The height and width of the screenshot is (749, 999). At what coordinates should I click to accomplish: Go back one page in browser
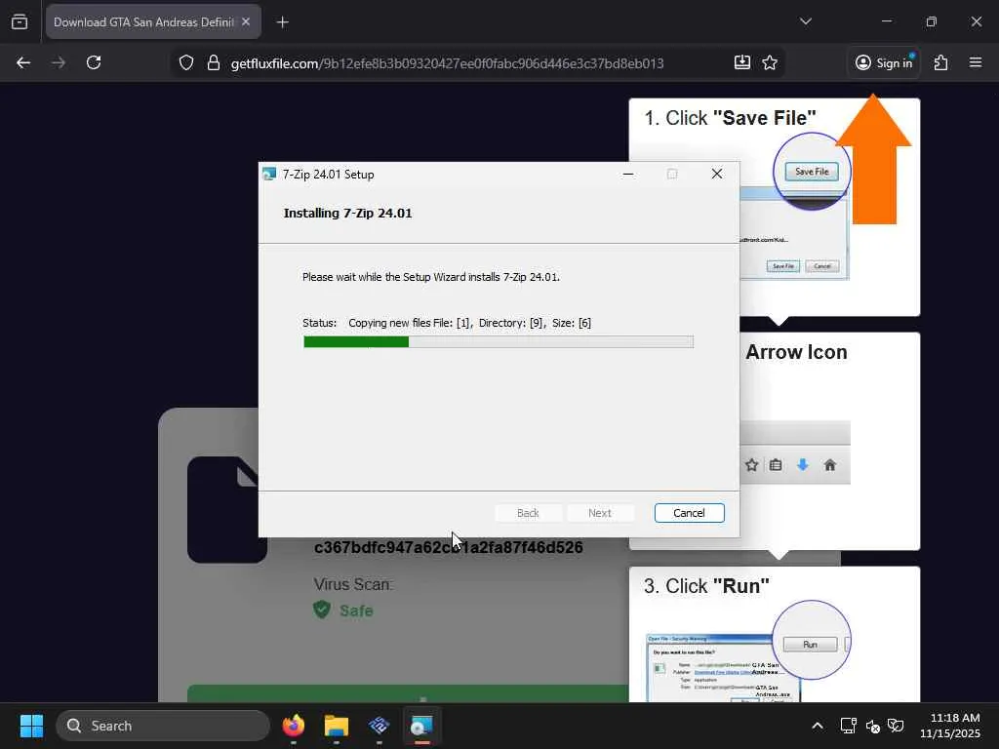tap(23, 62)
